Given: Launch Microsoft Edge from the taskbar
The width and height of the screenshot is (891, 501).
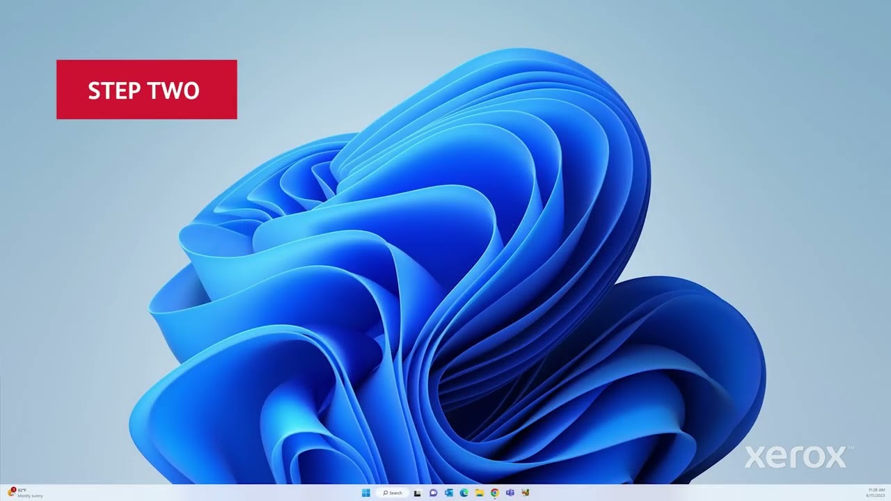Looking at the screenshot, I should point(464,493).
